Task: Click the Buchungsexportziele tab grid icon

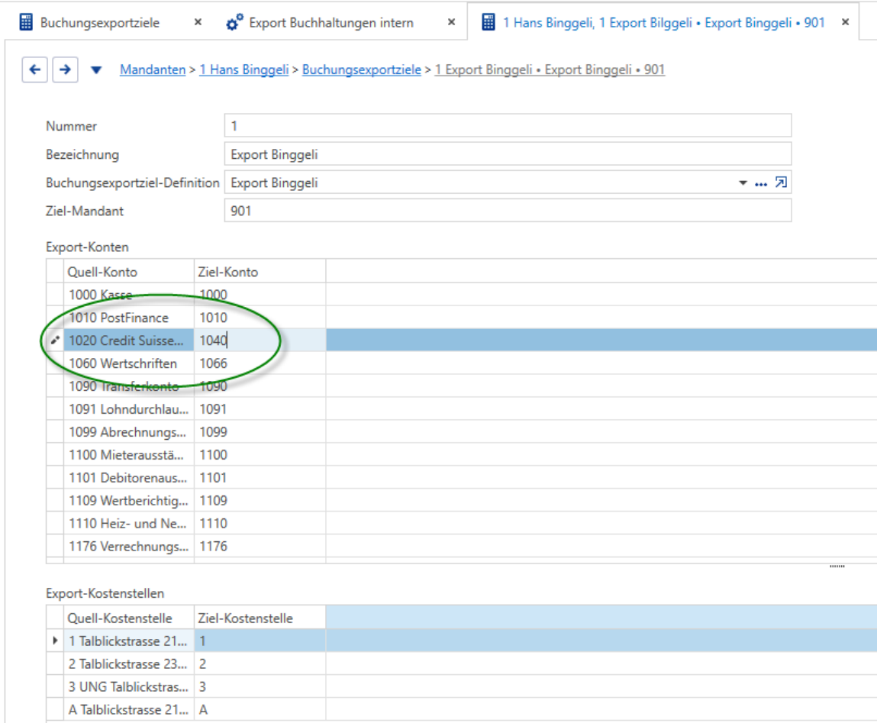Action: (26, 22)
